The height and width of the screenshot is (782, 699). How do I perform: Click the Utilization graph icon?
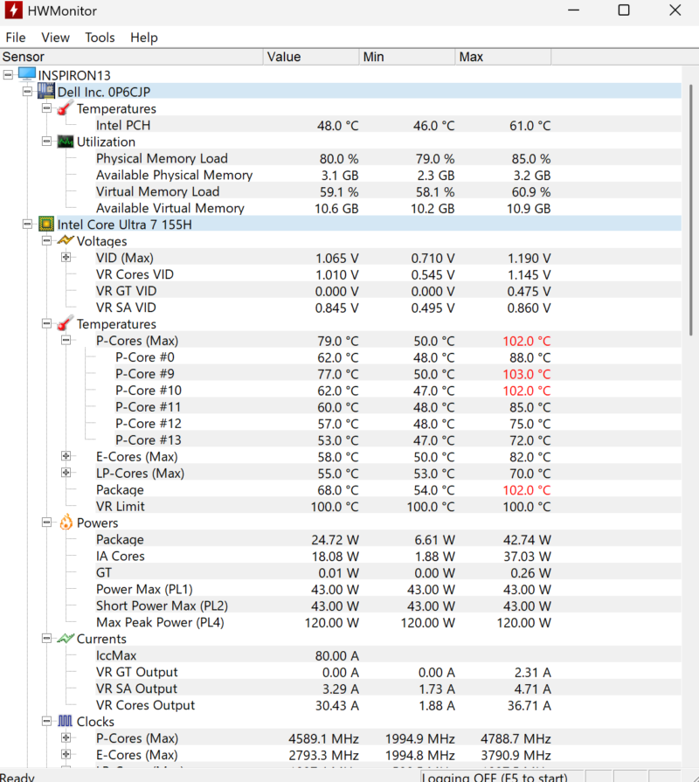(66, 142)
